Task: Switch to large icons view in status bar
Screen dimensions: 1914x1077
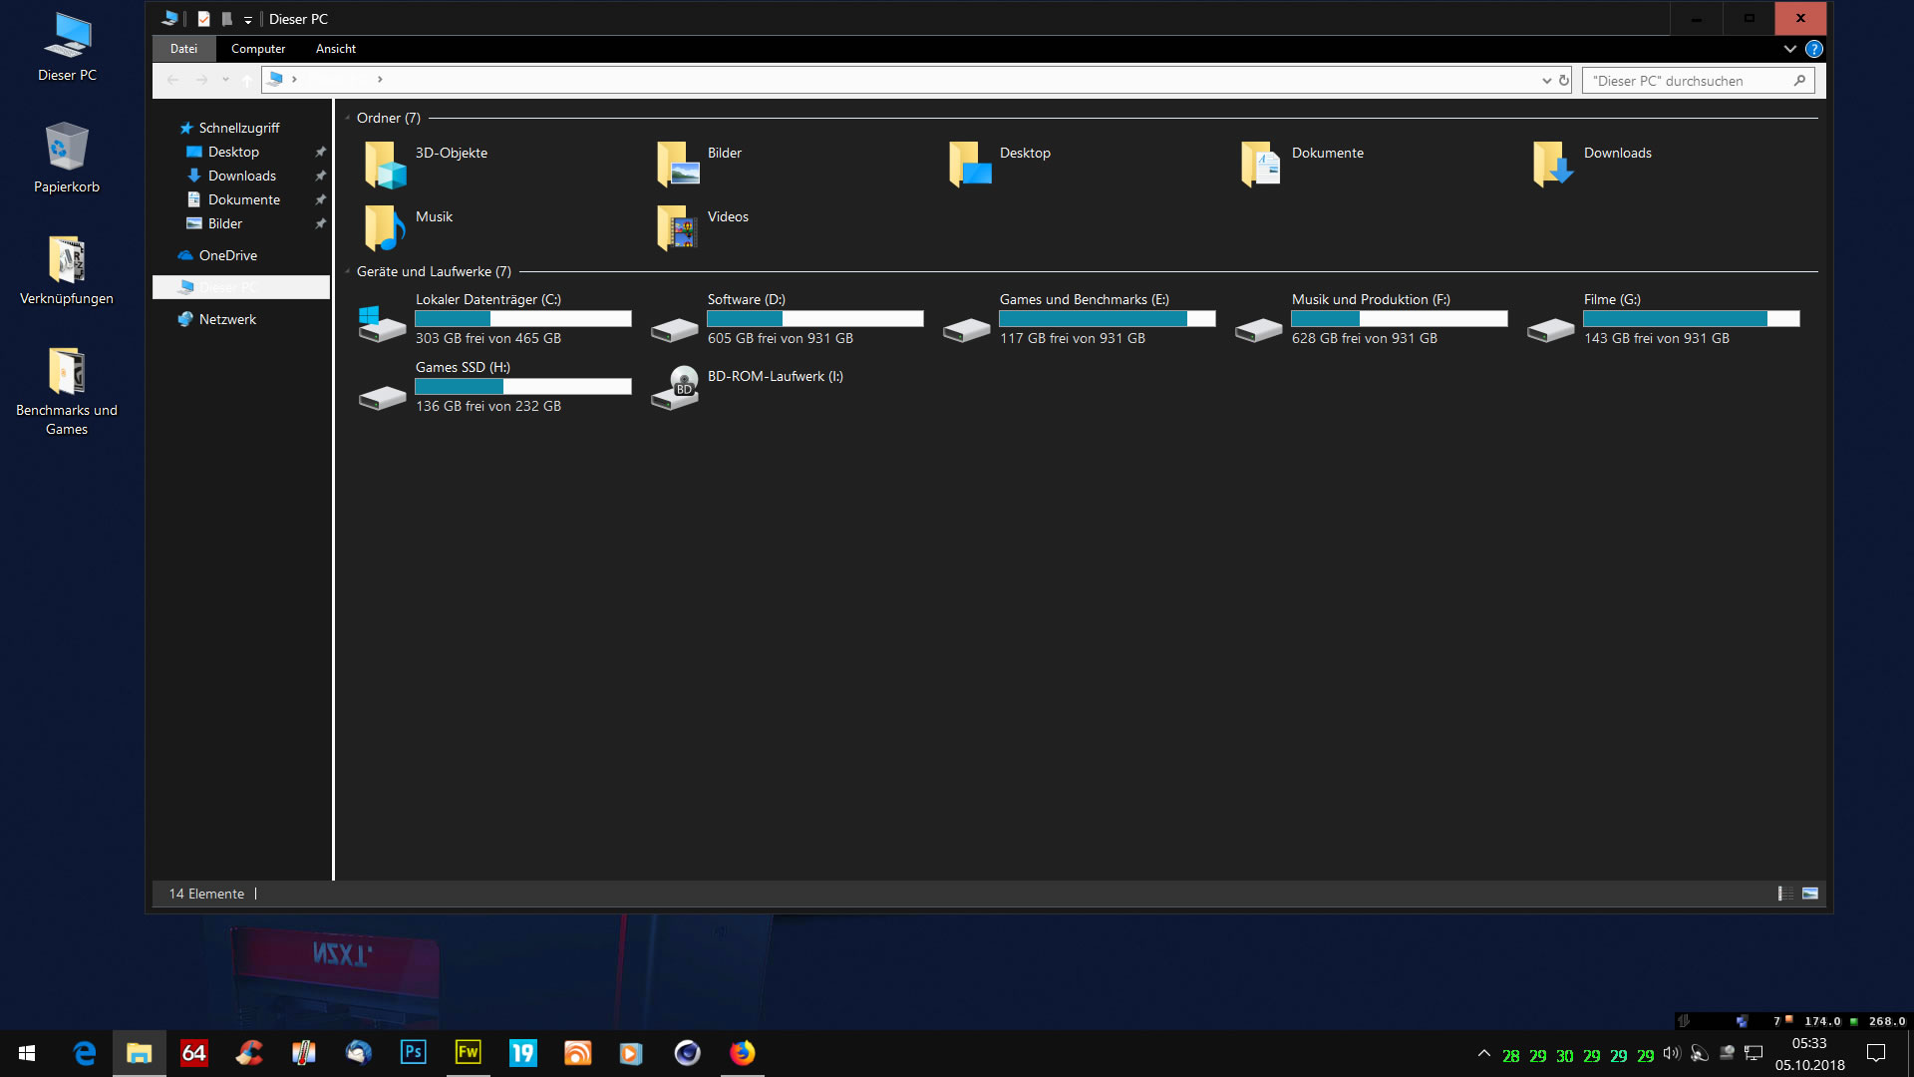Action: point(1810,894)
